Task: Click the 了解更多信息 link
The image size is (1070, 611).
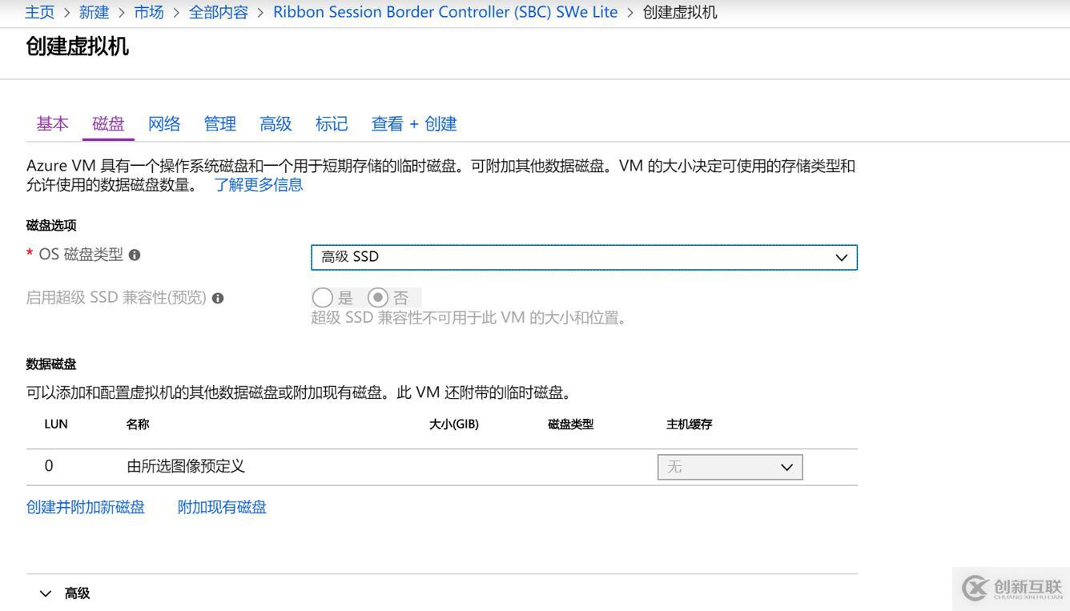Action: click(259, 184)
